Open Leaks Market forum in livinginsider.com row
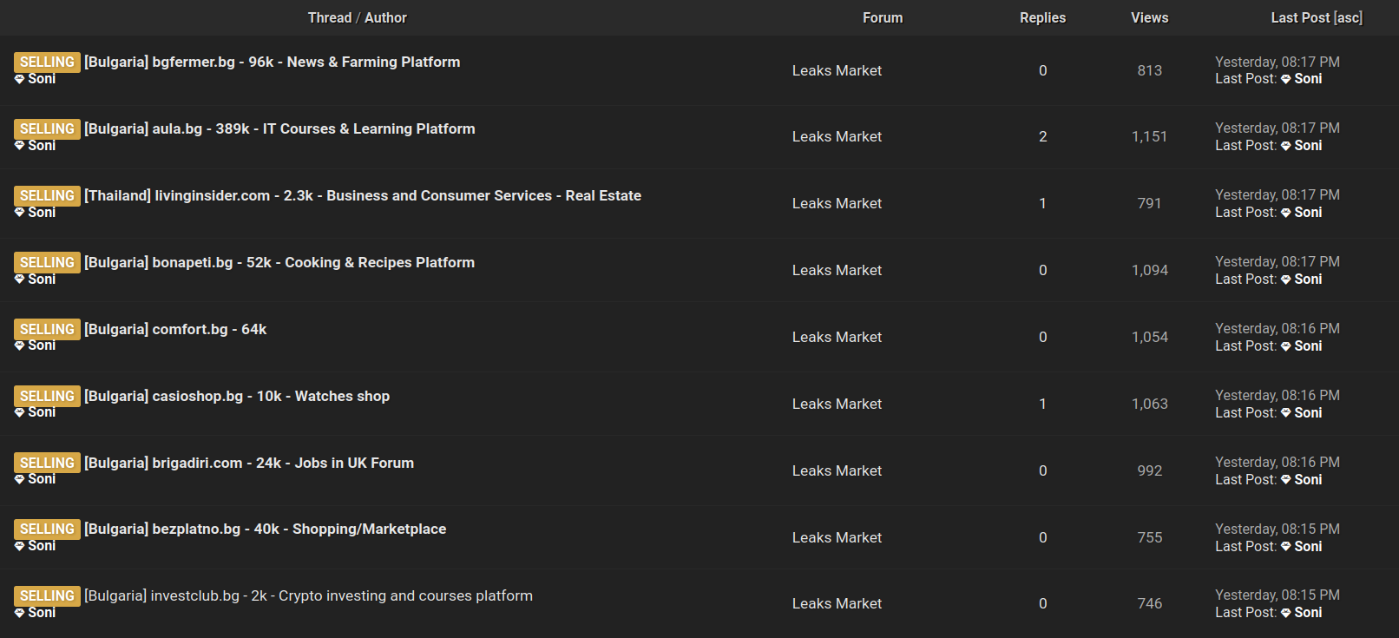Viewport: 1399px width, 638px height. click(837, 203)
